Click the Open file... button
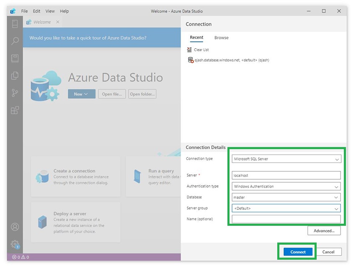Screen dimensions: 356x266 (x=112, y=94)
